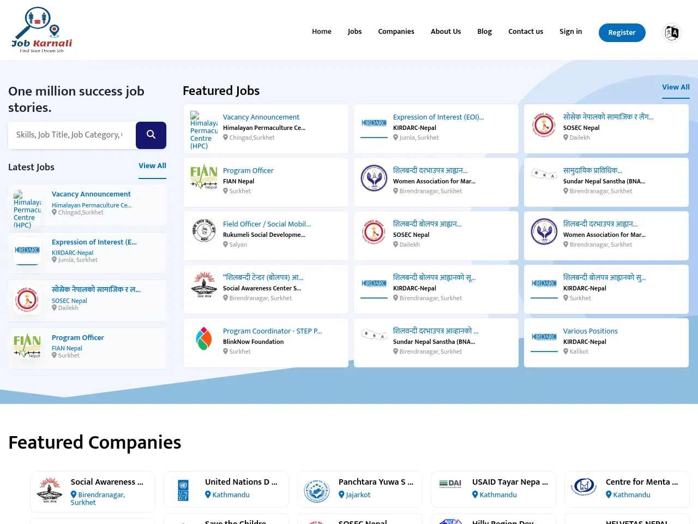Click the magnifier search button
This screenshot has height=524, width=698.
(151, 135)
